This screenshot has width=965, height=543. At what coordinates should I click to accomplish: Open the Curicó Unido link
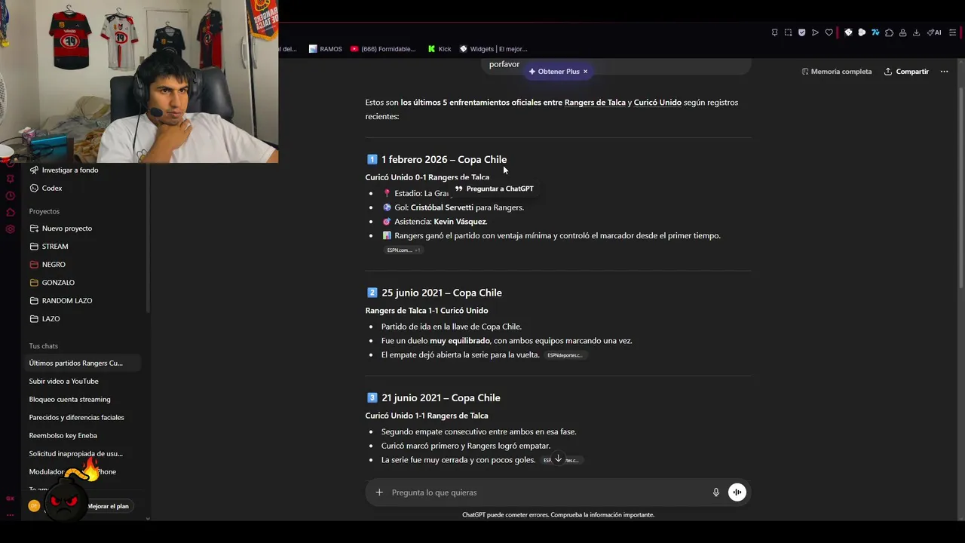[x=657, y=103]
